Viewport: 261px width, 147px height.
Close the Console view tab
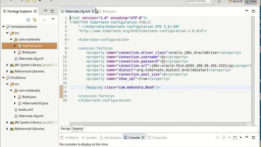pyautogui.click(x=143, y=138)
